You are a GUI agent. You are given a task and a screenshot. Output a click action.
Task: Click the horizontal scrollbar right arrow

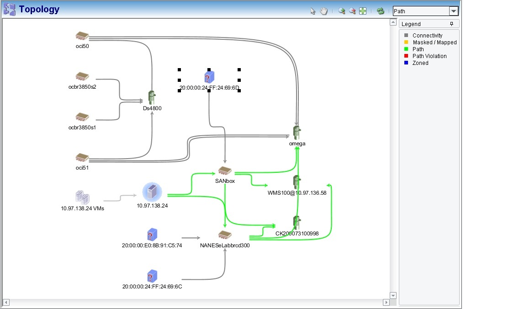coord(386,302)
